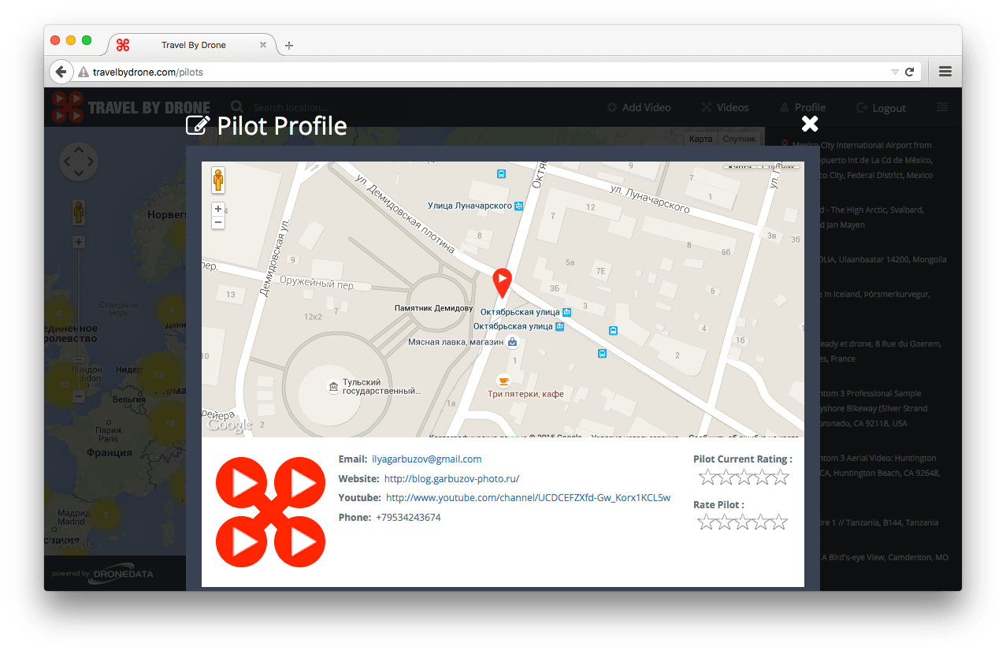
Task: Rate pilot one star
Action: [707, 522]
